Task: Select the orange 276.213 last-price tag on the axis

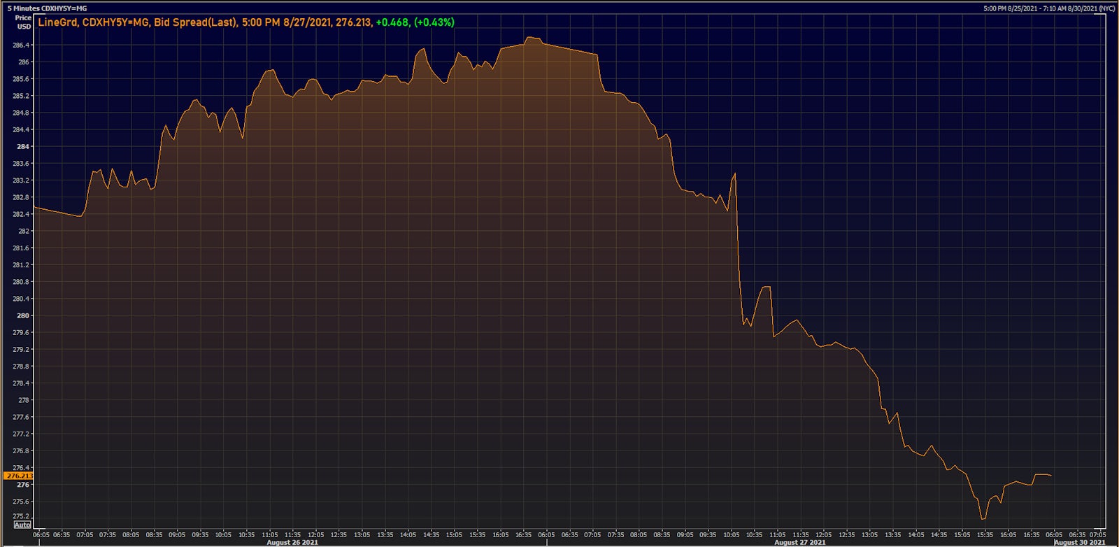Action: (19, 476)
